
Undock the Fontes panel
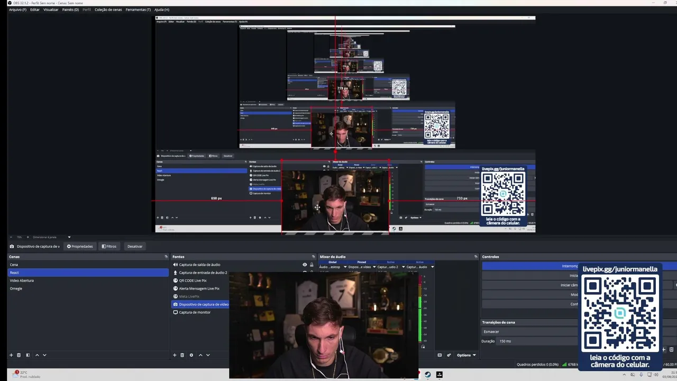(x=314, y=257)
